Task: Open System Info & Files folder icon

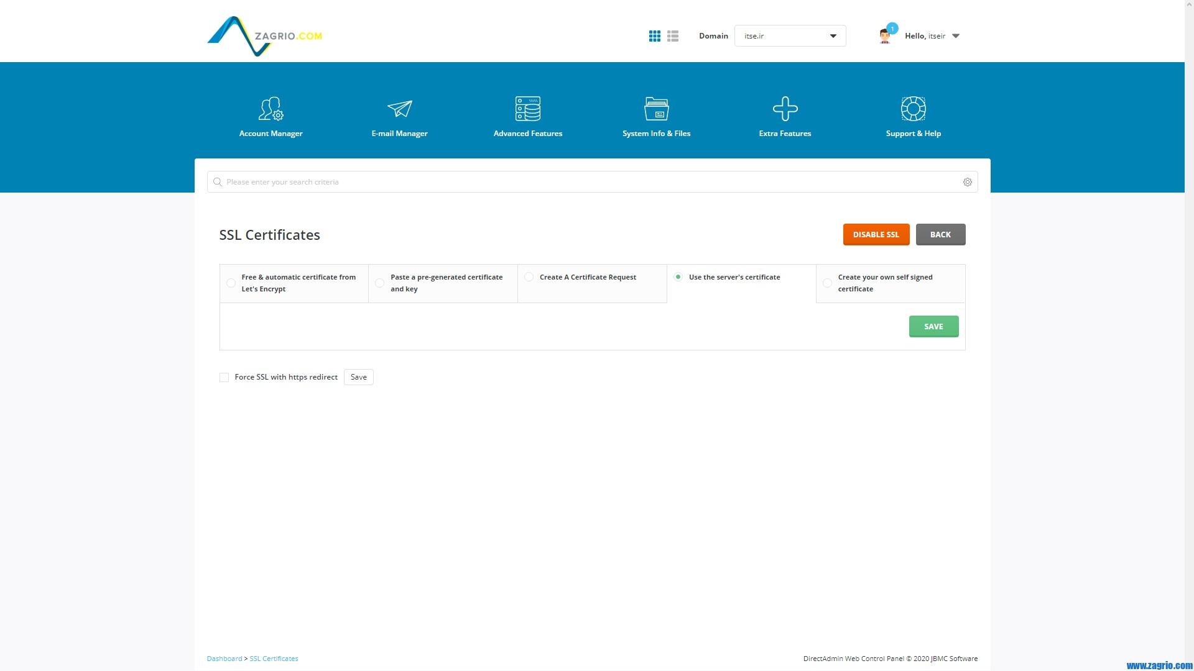Action: [656, 109]
